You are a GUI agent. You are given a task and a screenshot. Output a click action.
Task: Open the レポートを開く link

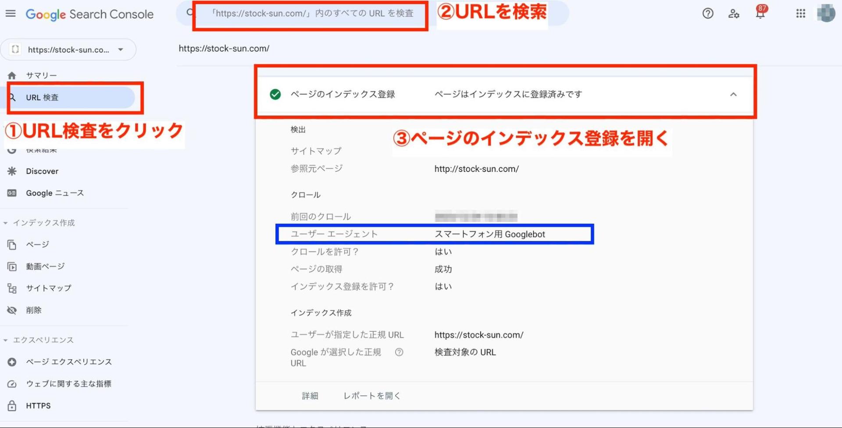(x=371, y=395)
